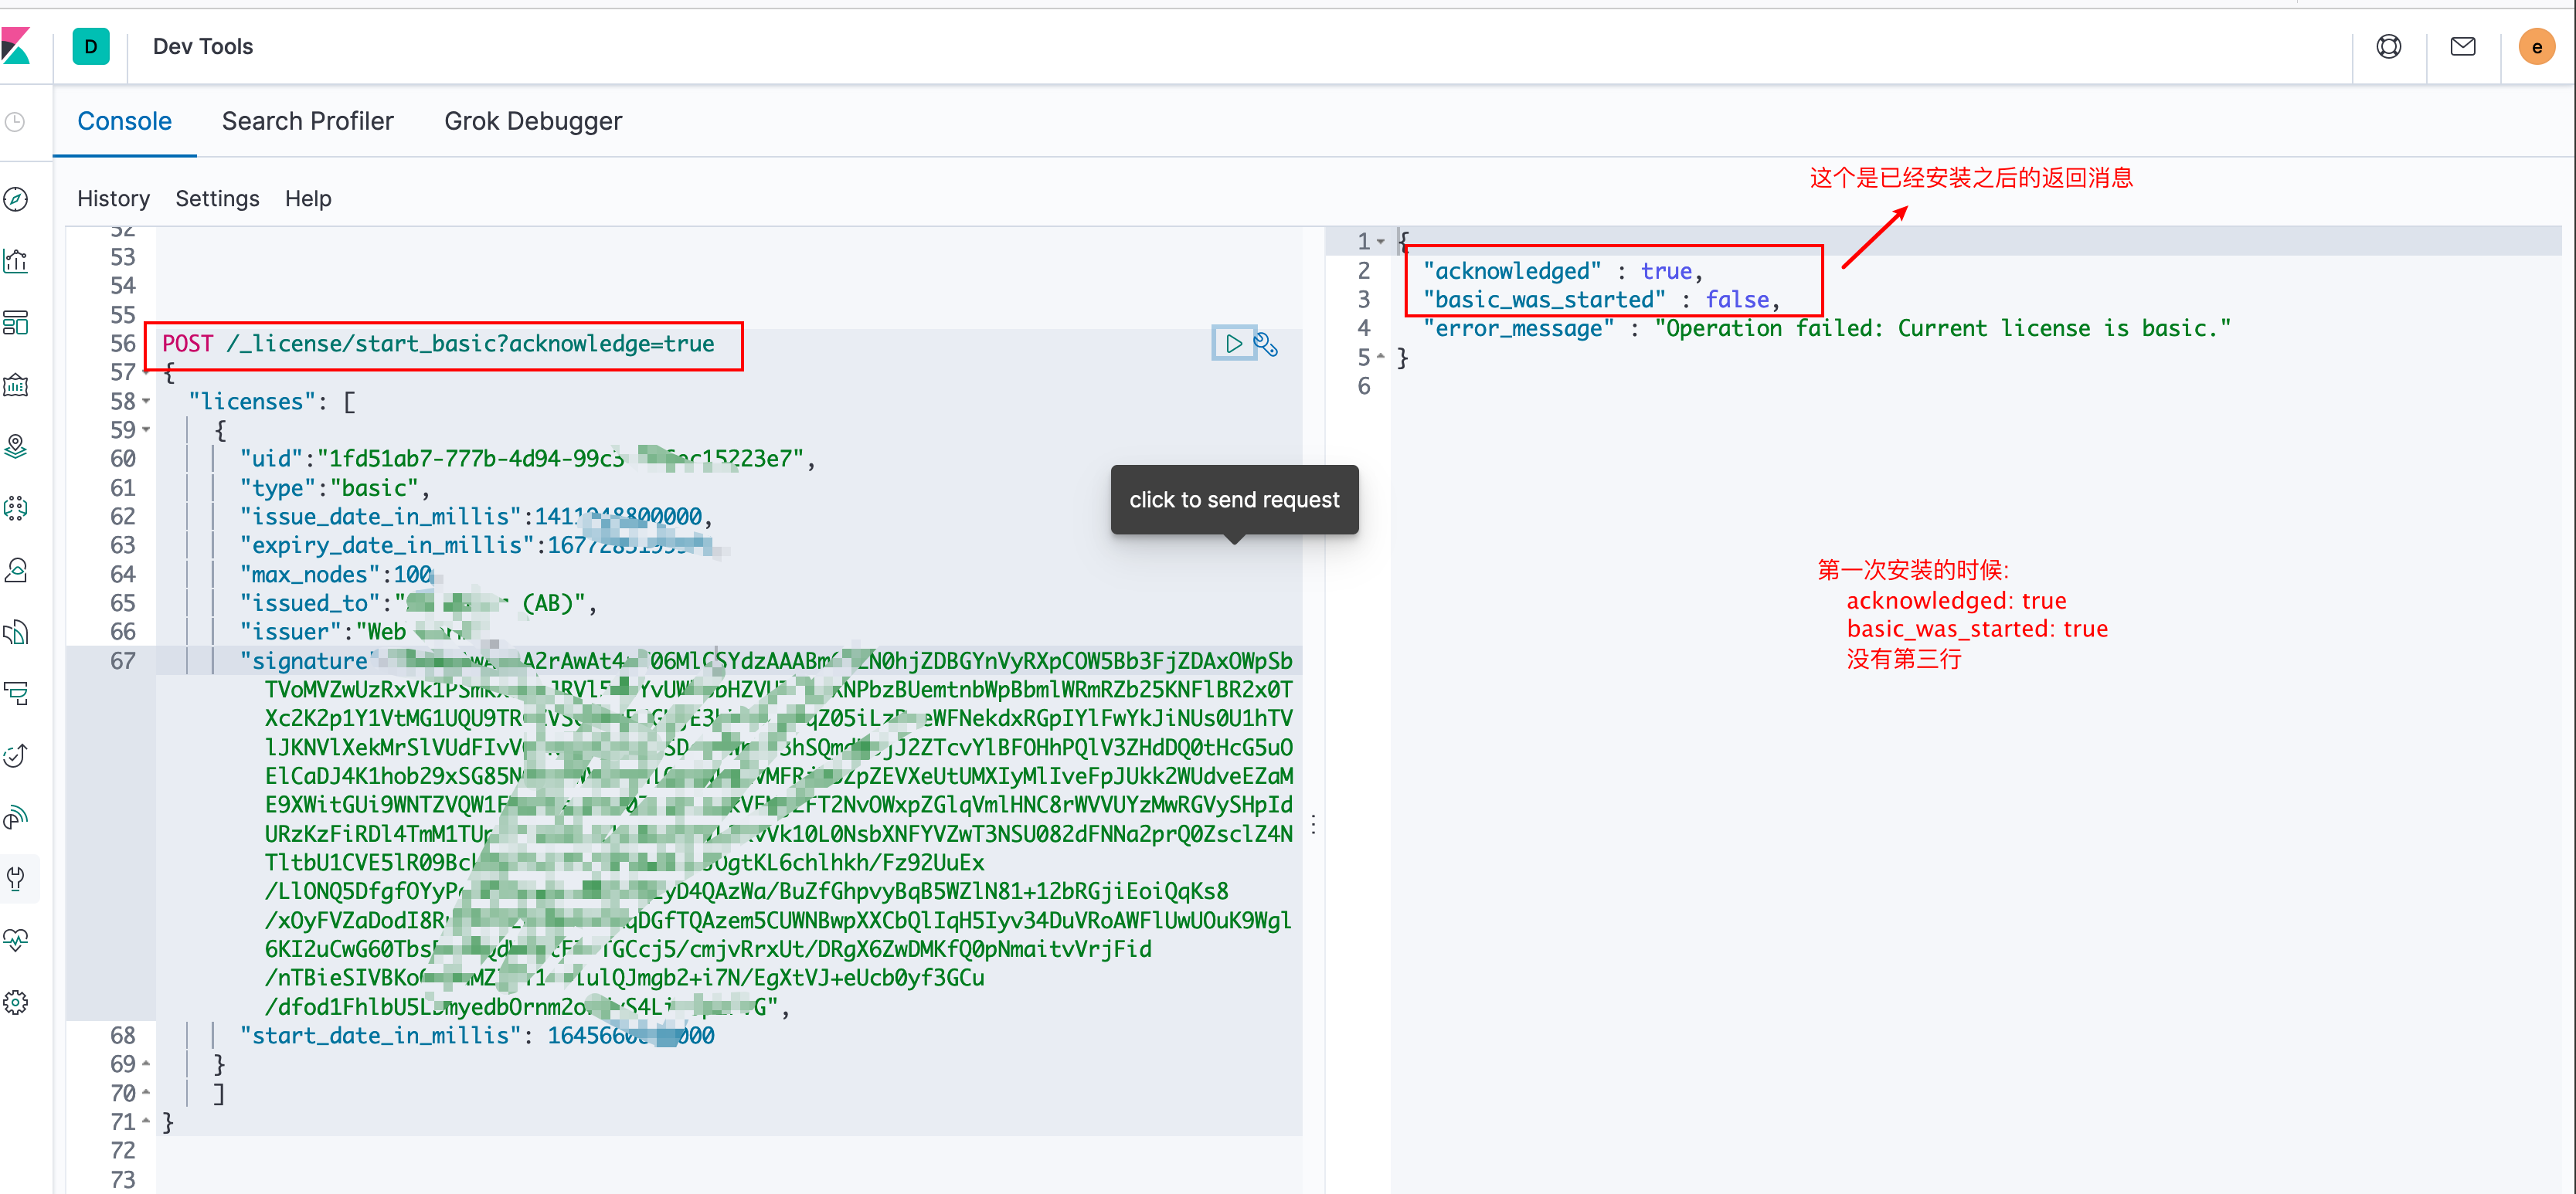Click the panel resize handle between editors
The height and width of the screenshot is (1194, 2576).
(x=1313, y=824)
